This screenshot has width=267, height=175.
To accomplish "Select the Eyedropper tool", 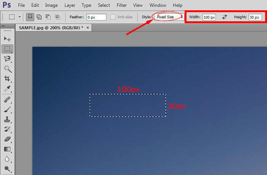I will pyautogui.click(x=7, y=89).
